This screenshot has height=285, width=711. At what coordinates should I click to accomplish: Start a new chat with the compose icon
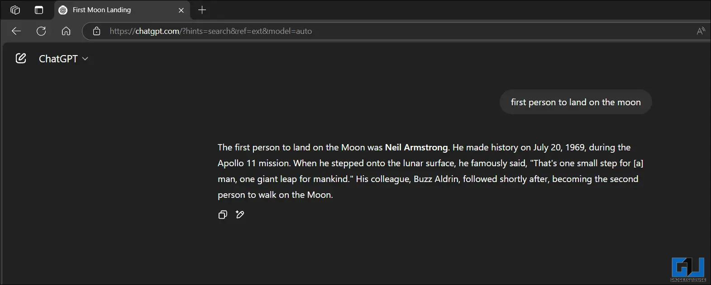tap(21, 58)
